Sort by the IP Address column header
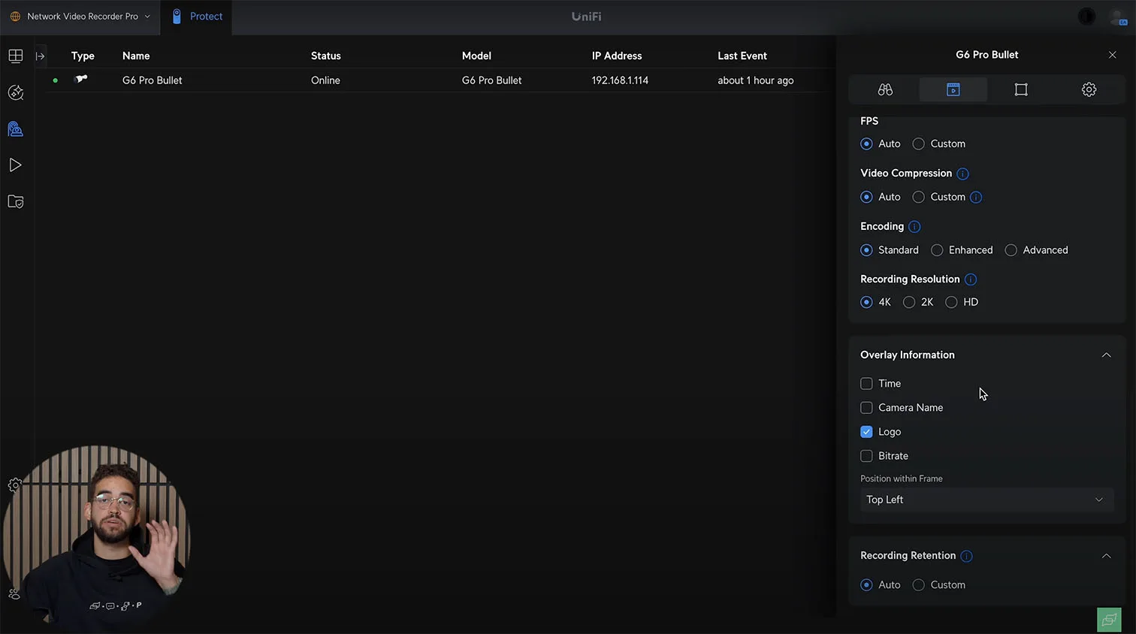The height and width of the screenshot is (634, 1136). coord(617,56)
